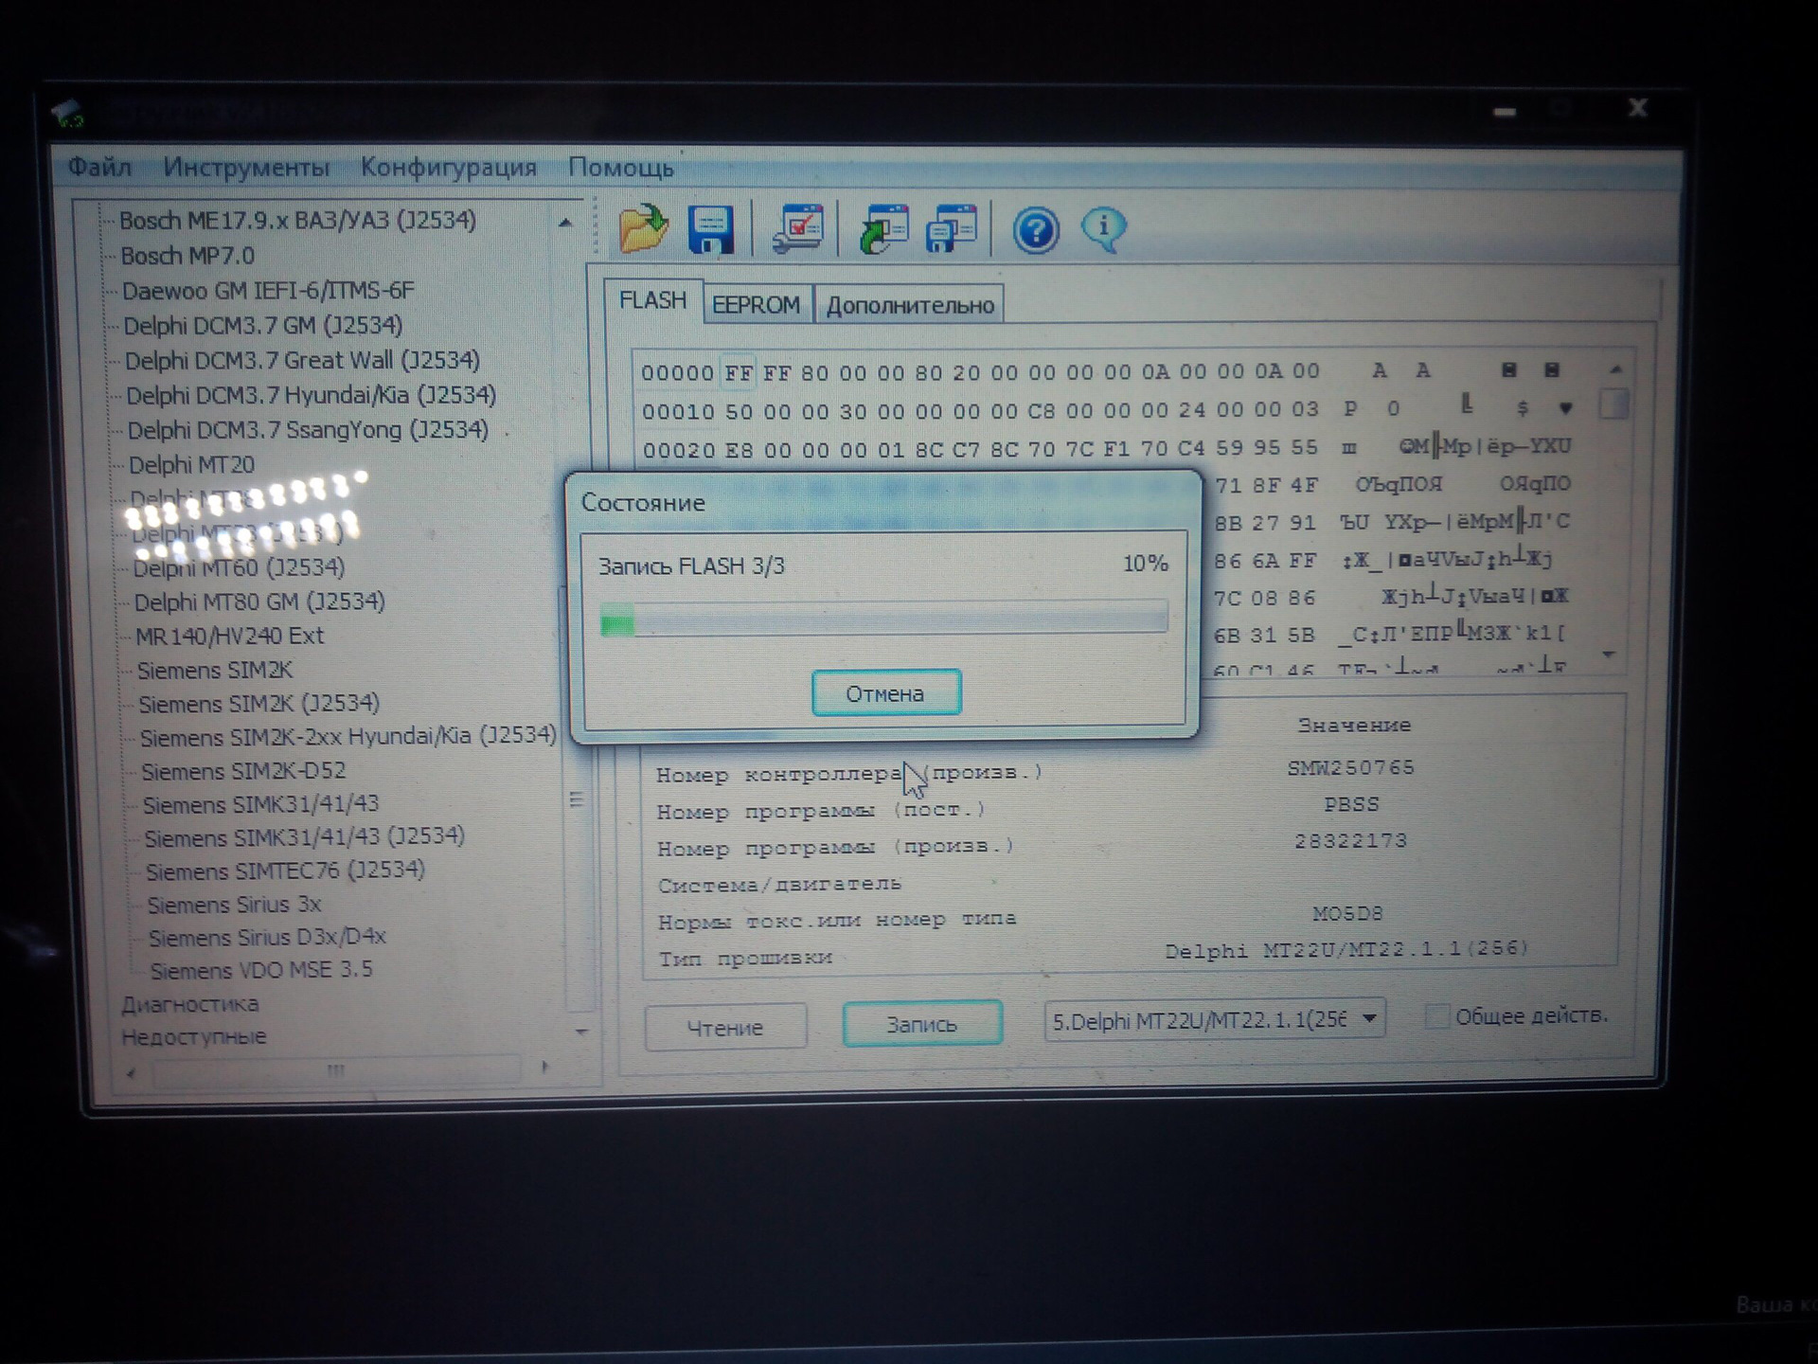Click the info speech bubble icon
1818x1364 pixels.
click(x=1102, y=228)
